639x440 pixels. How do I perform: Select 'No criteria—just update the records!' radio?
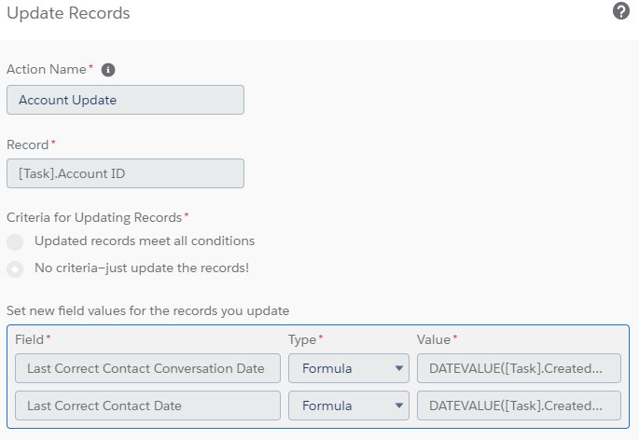point(15,268)
